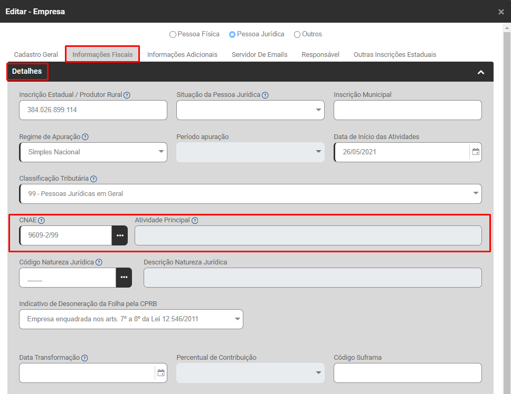Select Pessoa Física radio option

point(173,34)
